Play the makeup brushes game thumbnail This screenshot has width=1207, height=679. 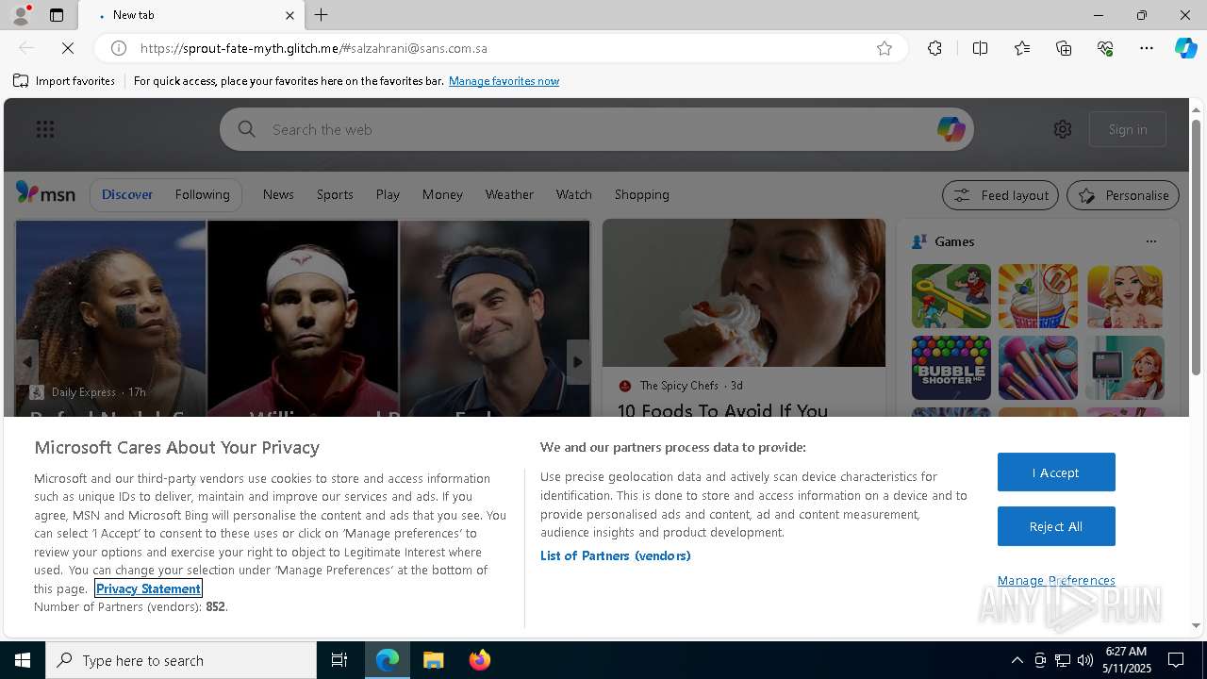click(1037, 368)
